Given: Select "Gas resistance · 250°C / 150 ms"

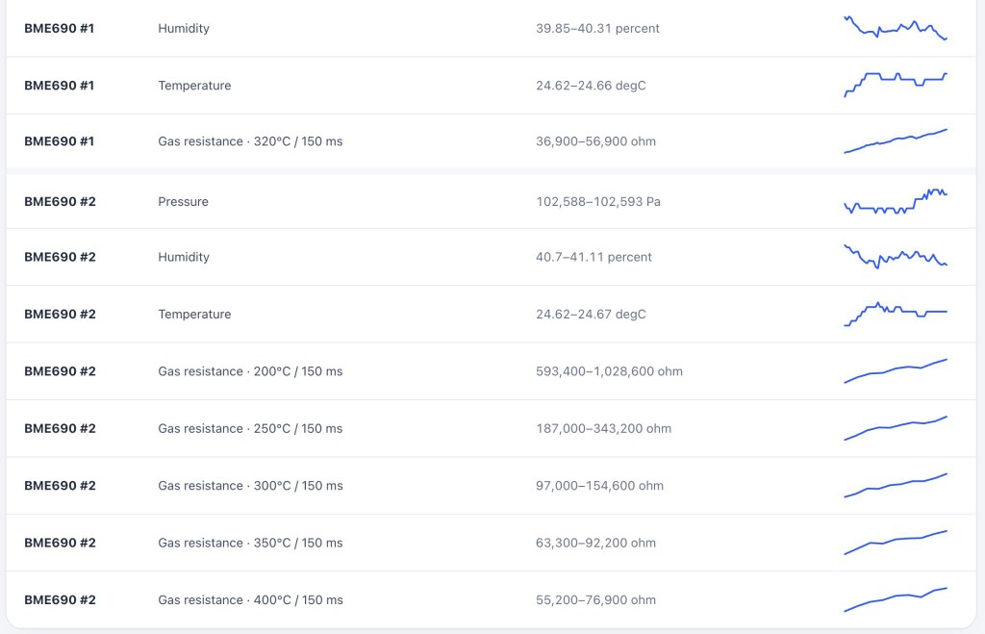Looking at the screenshot, I should [x=250, y=428].
